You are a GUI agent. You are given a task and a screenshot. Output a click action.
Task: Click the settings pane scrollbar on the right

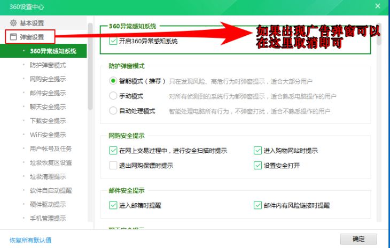(379, 34)
